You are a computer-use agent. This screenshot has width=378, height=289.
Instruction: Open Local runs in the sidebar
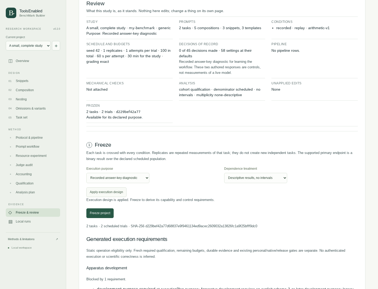[x=33, y=221]
